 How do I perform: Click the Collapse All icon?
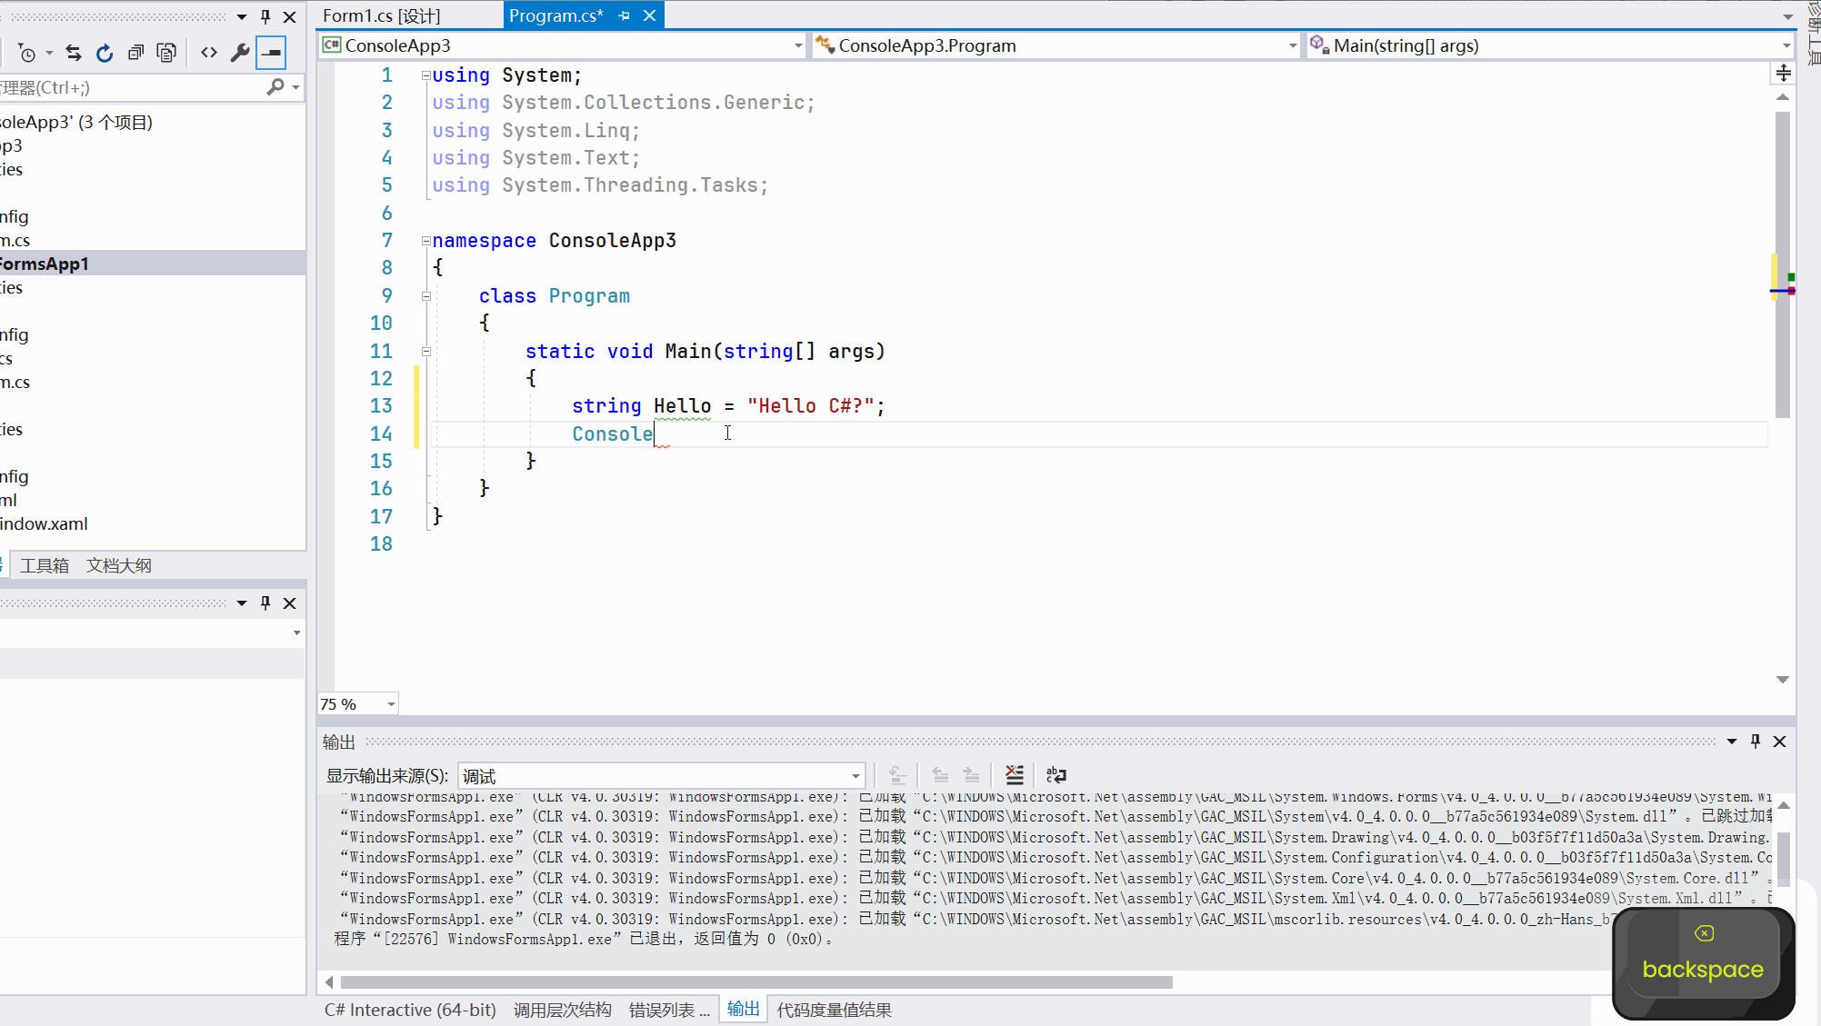click(x=135, y=53)
